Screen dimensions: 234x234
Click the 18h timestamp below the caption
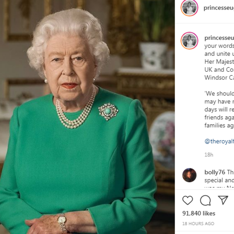[209, 155]
